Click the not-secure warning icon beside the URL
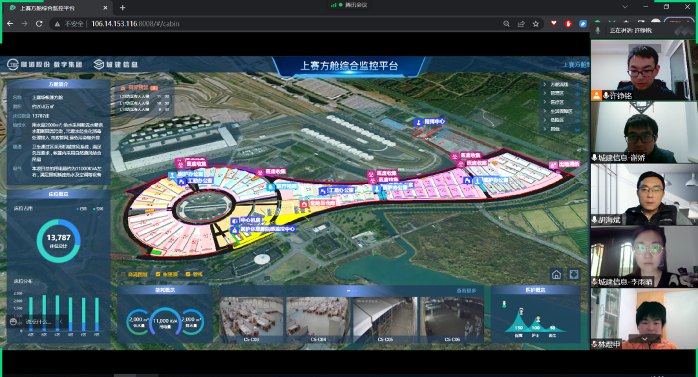The image size is (698, 377). (58, 23)
